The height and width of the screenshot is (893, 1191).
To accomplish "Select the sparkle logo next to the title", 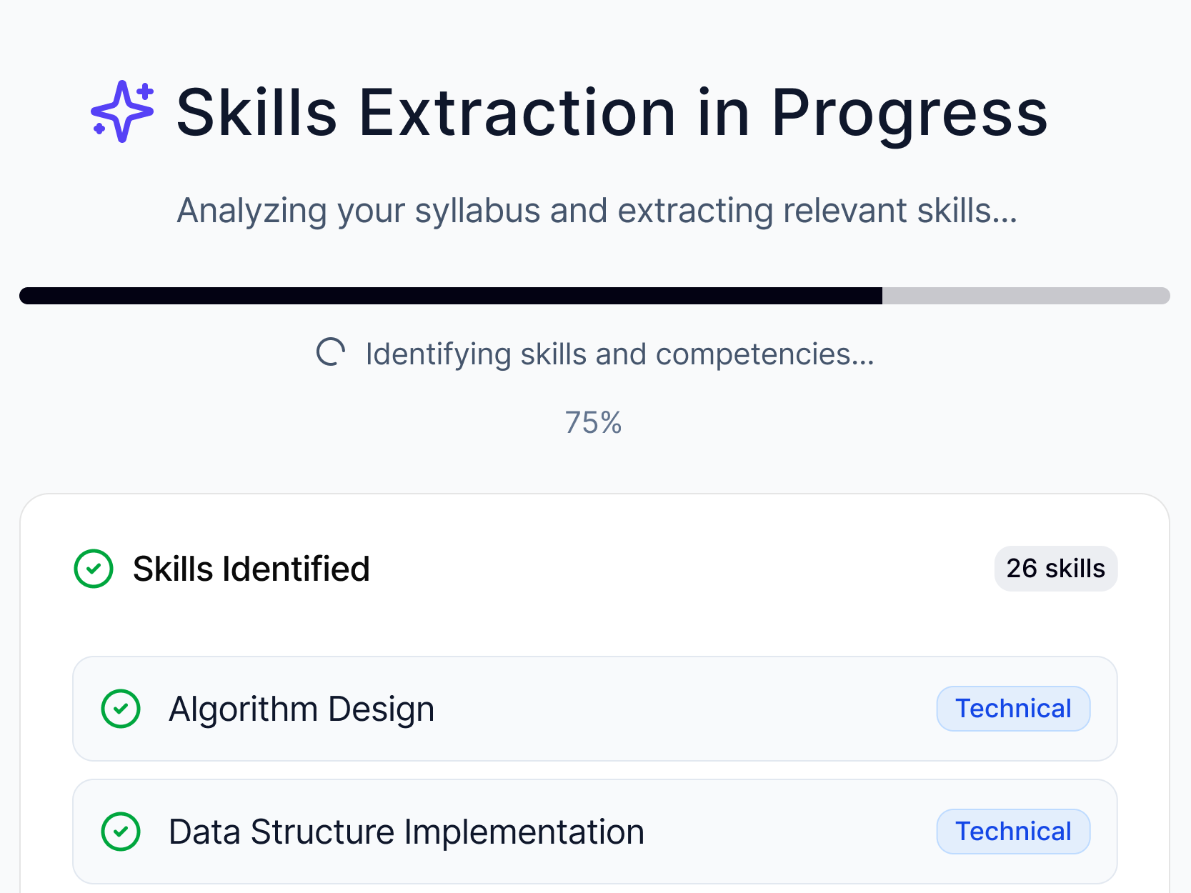I will click(x=122, y=111).
